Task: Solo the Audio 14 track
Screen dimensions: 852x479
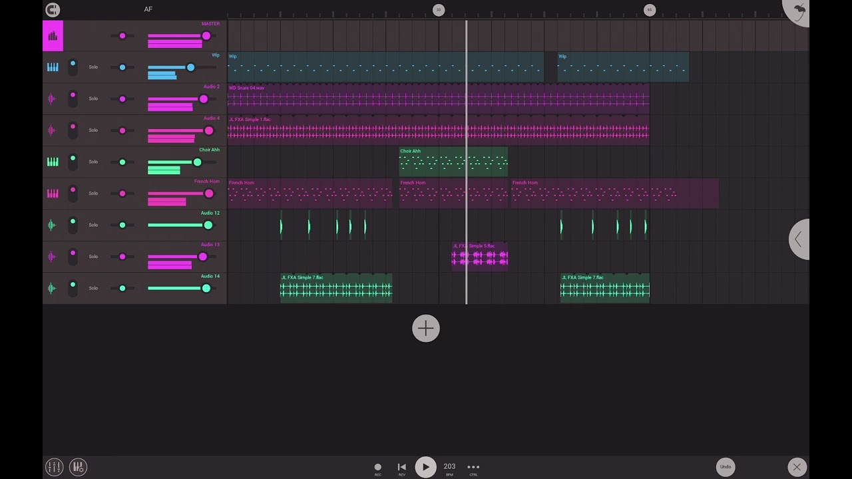Action: coord(93,288)
